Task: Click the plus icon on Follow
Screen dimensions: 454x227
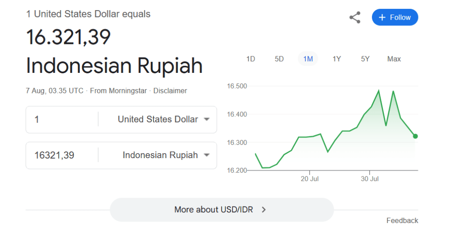Action: coord(382,17)
